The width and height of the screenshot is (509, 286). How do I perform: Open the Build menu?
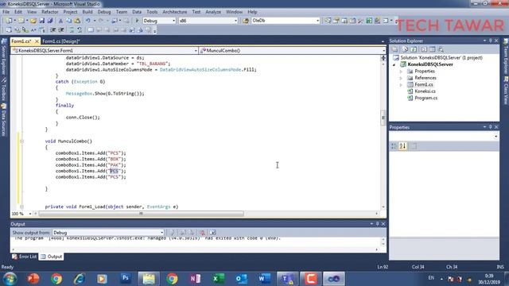87,12
